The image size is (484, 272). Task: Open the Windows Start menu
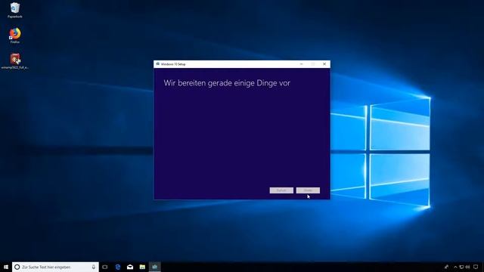click(6, 267)
